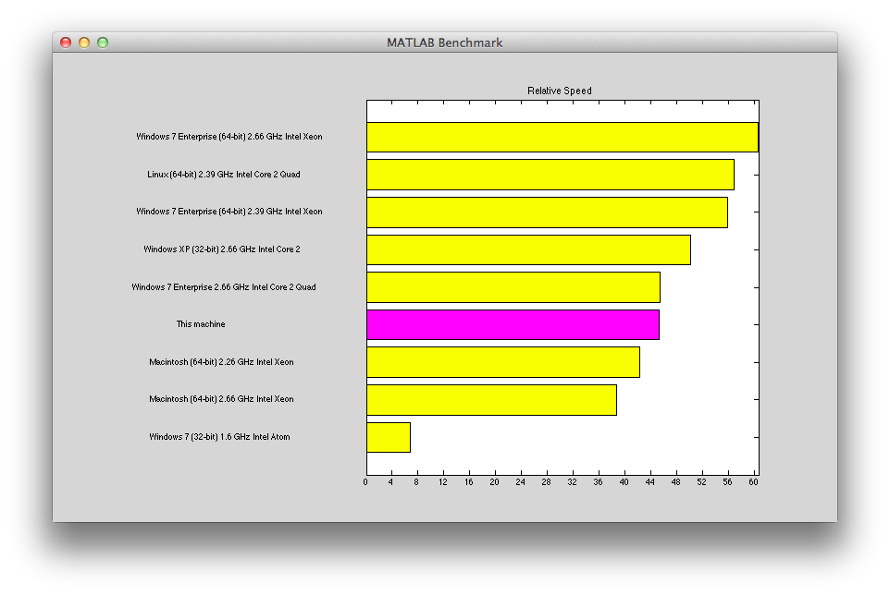Click x-axis tick label 0
This screenshot has width=890, height=595.
(365, 482)
